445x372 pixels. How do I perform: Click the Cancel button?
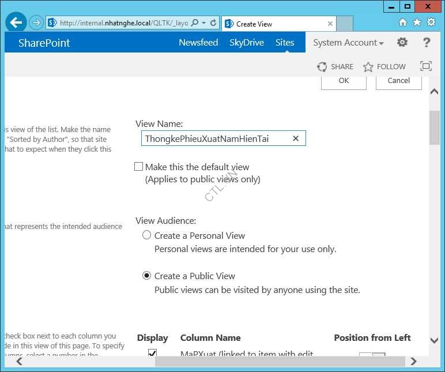click(x=398, y=81)
